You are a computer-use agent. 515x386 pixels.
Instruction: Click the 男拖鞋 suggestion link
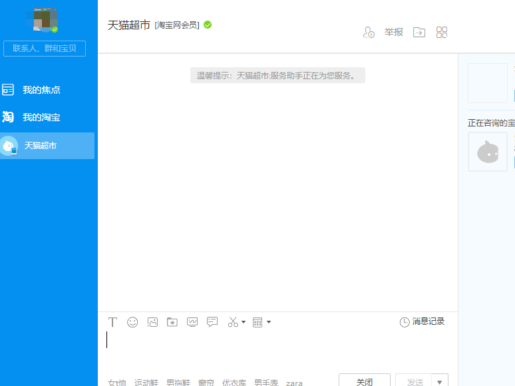coord(178,383)
